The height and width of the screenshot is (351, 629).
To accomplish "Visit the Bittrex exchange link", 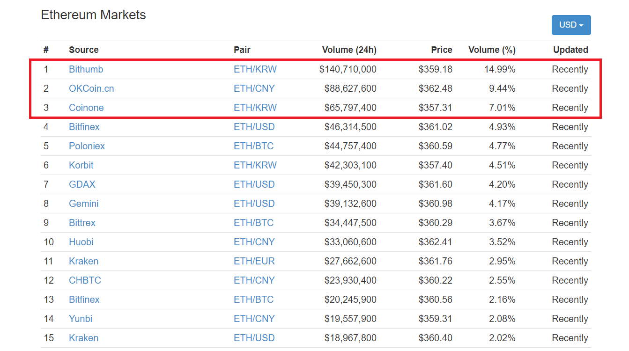I will click(x=82, y=223).
